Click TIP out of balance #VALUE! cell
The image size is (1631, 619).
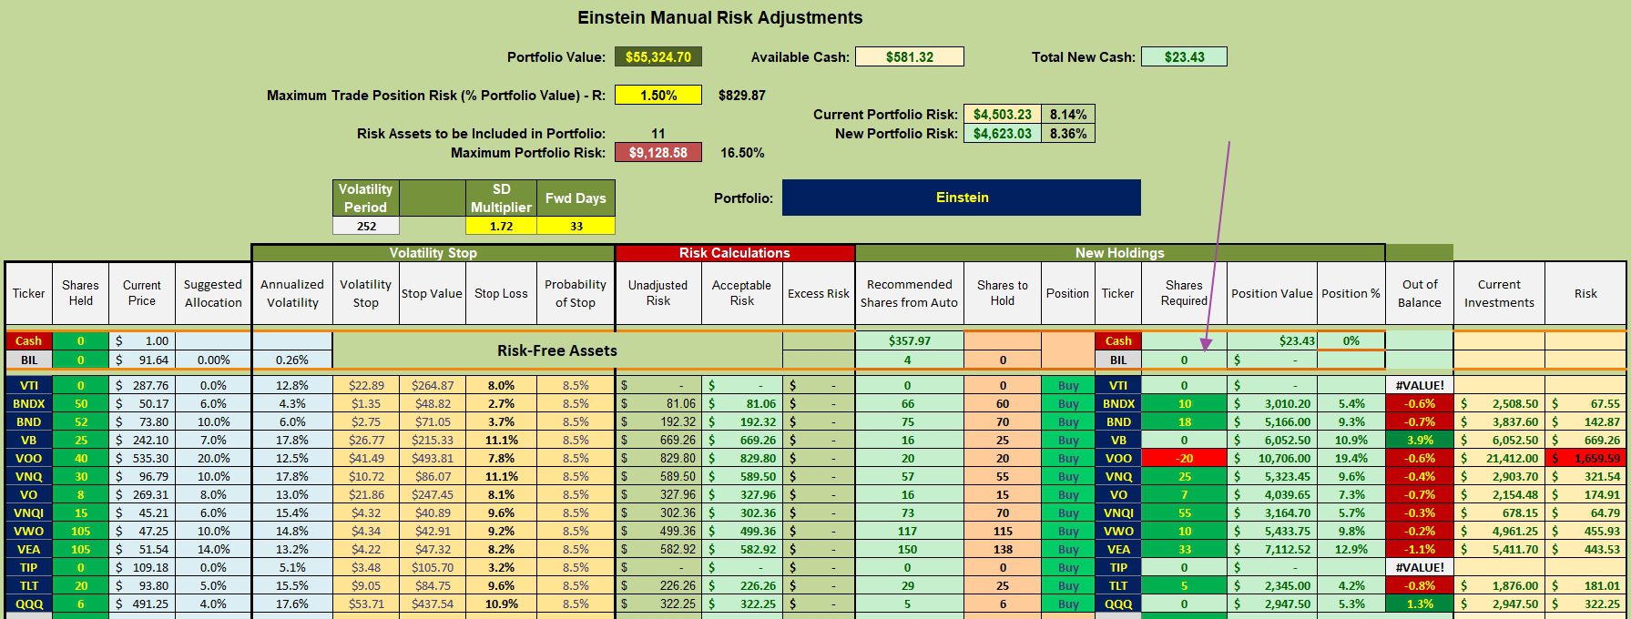tap(1419, 567)
